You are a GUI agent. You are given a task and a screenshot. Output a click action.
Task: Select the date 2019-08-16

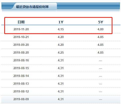[x=21, y=60]
